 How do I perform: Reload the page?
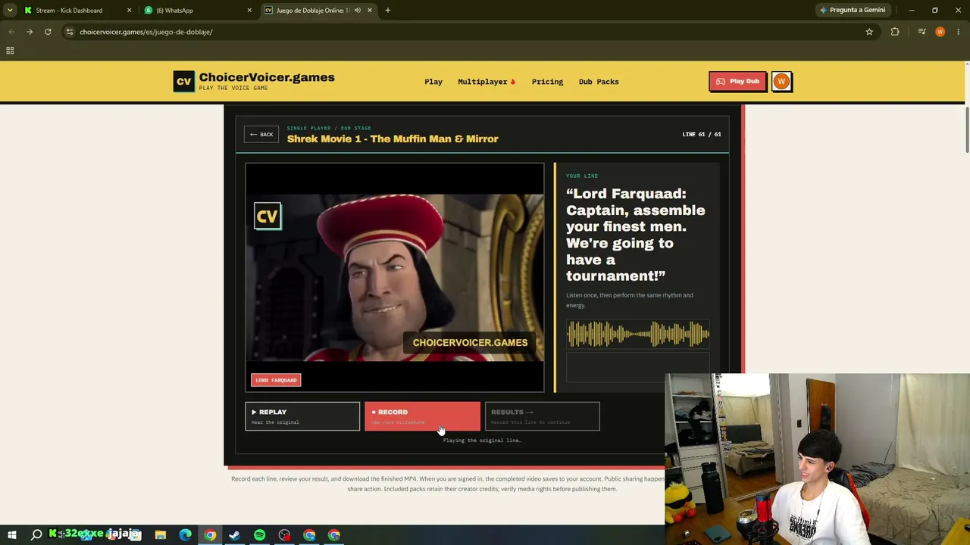pyautogui.click(x=48, y=32)
